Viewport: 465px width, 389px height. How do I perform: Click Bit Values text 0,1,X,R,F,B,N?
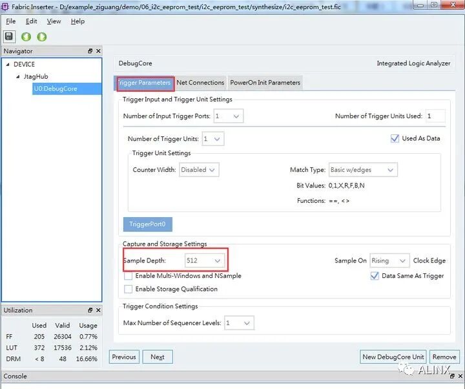tap(346, 185)
